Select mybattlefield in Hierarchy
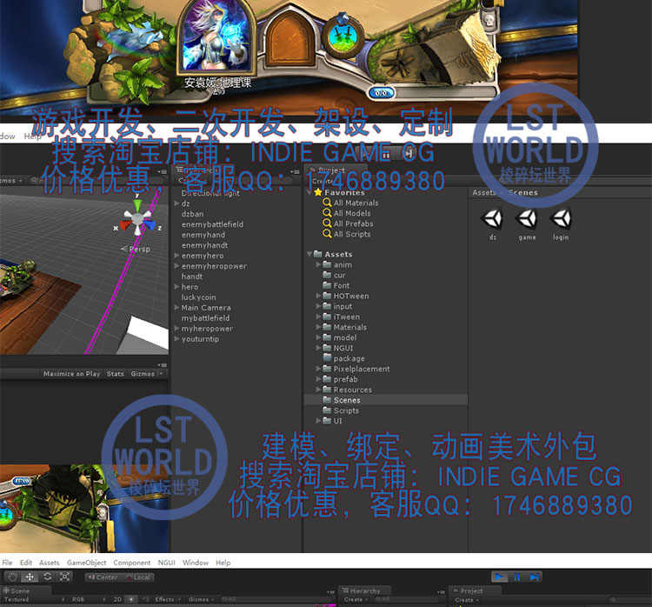 (x=205, y=318)
